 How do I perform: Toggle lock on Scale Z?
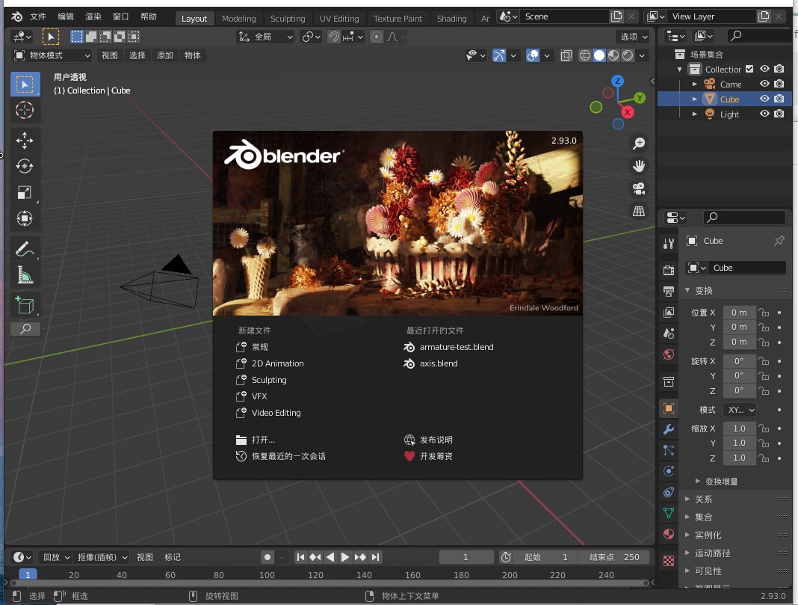click(764, 458)
